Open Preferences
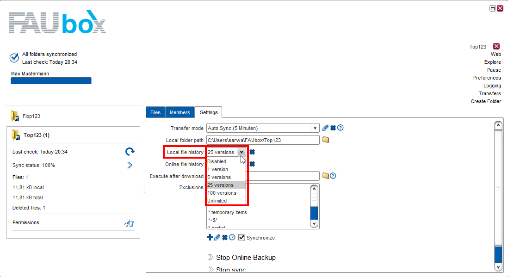This screenshot has width=508, height=277. 487,78
